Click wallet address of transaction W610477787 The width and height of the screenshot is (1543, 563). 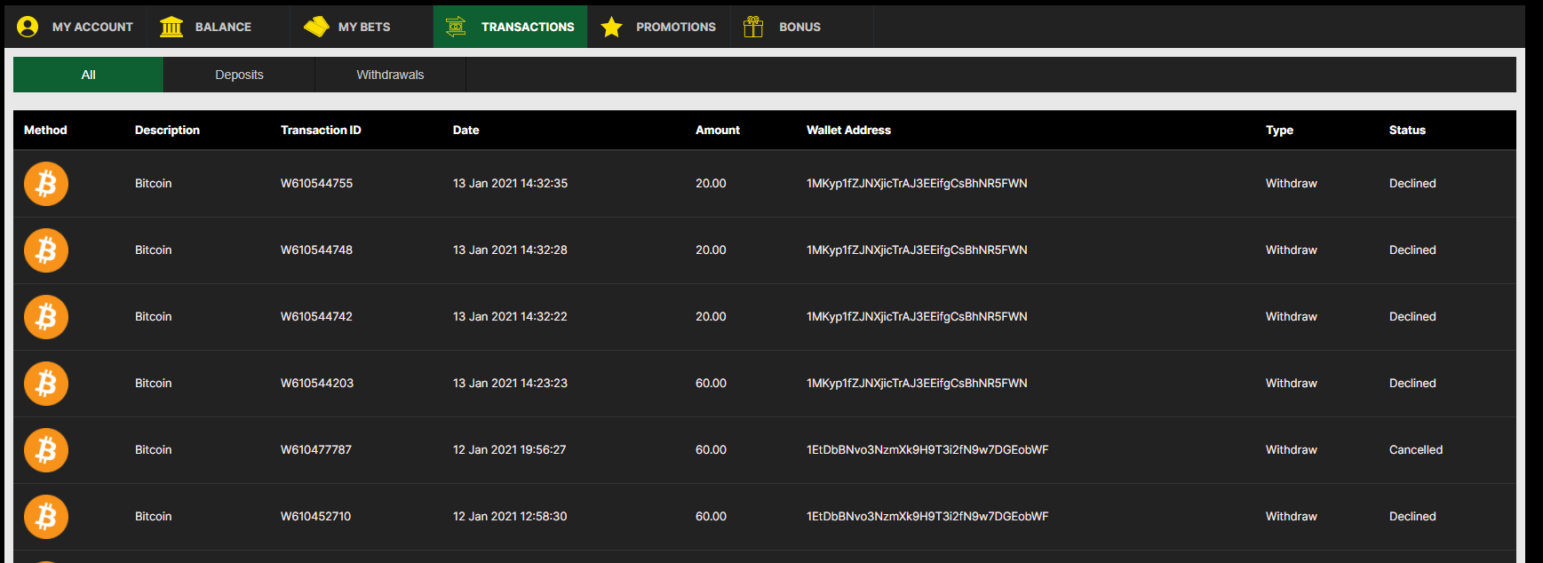pyautogui.click(x=927, y=449)
